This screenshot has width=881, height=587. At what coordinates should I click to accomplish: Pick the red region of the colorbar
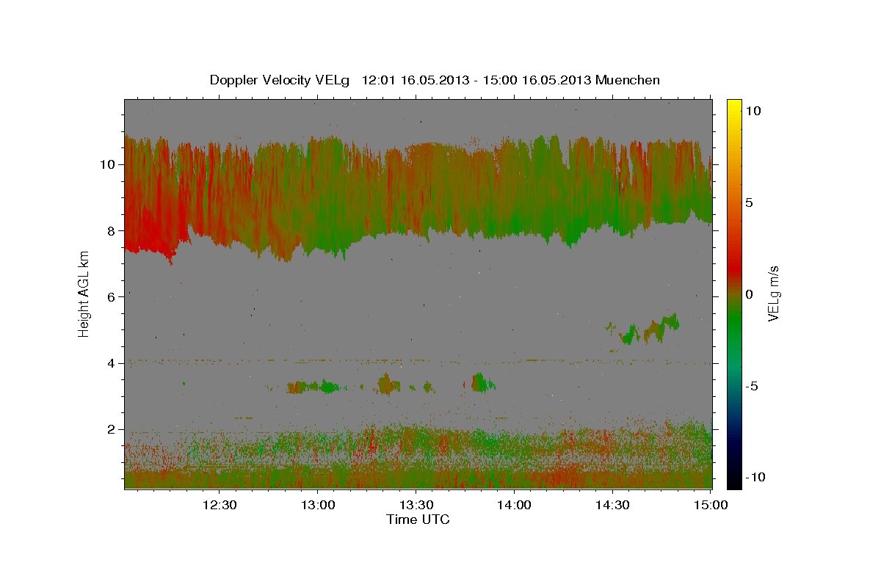click(x=733, y=268)
